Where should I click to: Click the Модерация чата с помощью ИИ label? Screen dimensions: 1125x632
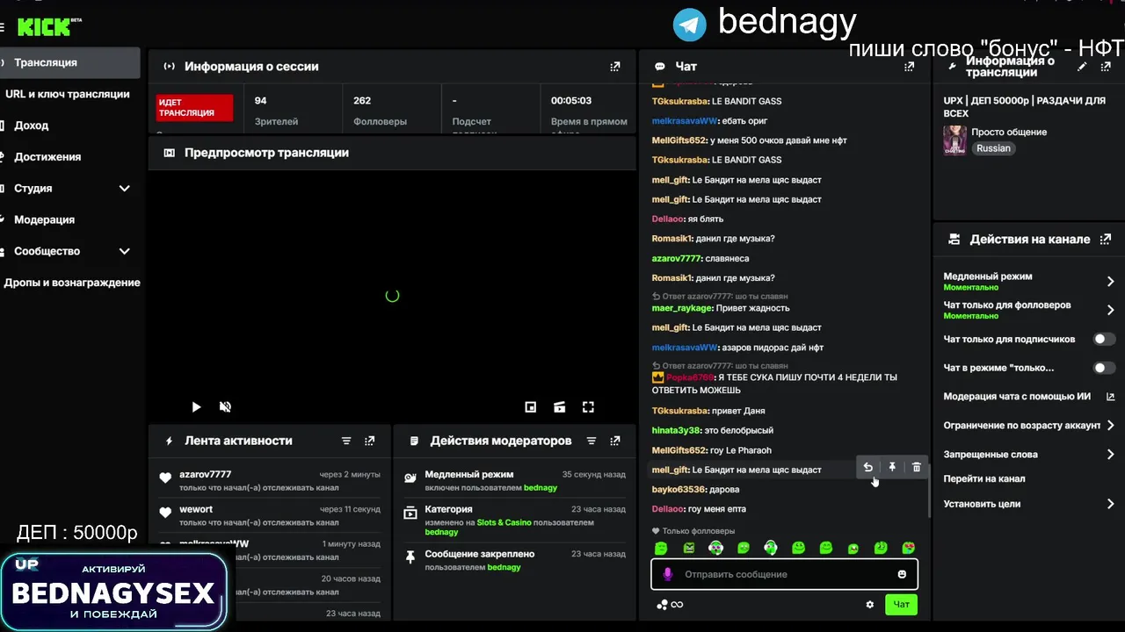(x=1017, y=397)
